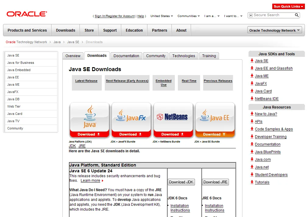Click the Oracle logo
Screen dimensions: 307x217
pos(27,14)
